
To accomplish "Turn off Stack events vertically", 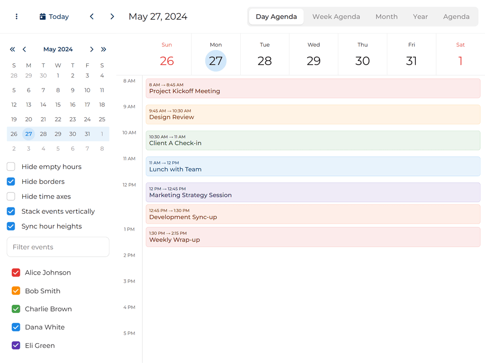I will (x=10, y=211).
